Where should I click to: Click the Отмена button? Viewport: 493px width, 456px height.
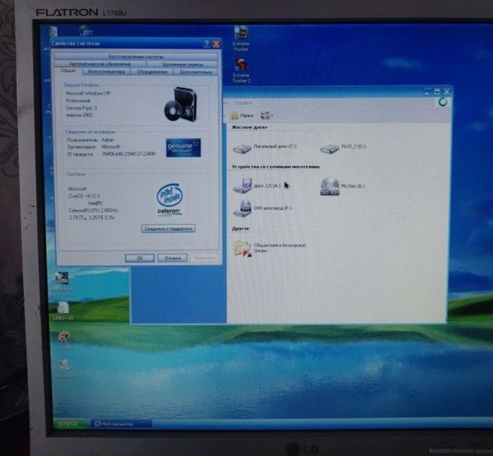point(172,258)
